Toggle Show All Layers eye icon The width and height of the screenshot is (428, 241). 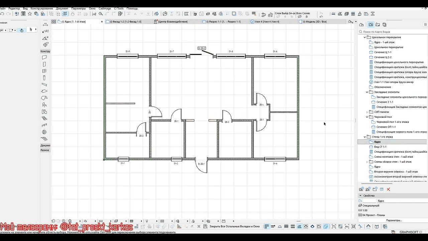pos(300,16)
